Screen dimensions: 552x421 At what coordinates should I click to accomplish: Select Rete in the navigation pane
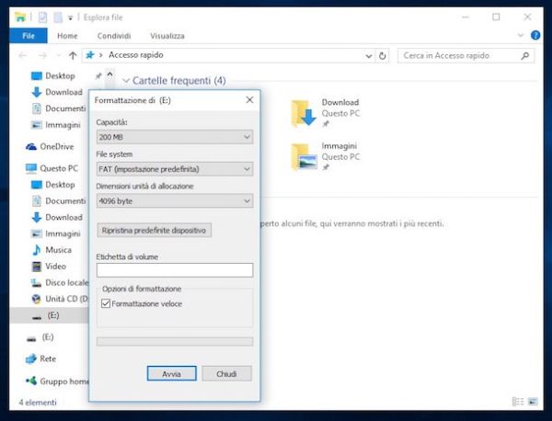pyautogui.click(x=47, y=358)
